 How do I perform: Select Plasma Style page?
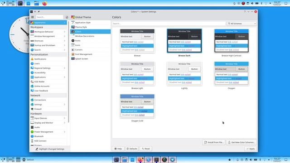[x=91, y=27]
